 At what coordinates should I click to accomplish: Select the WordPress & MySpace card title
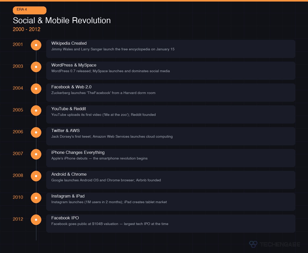click(x=74, y=65)
